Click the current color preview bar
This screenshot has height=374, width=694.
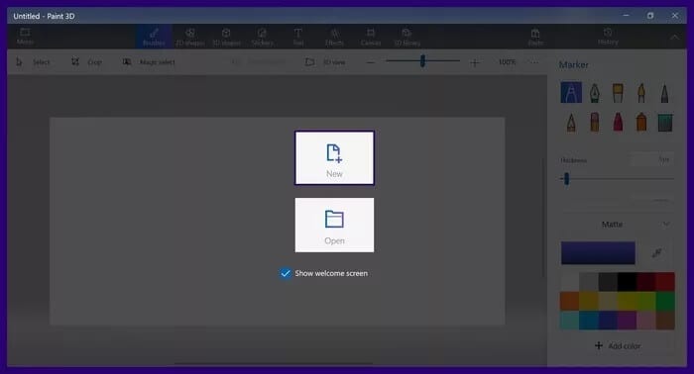coord(598,252)
